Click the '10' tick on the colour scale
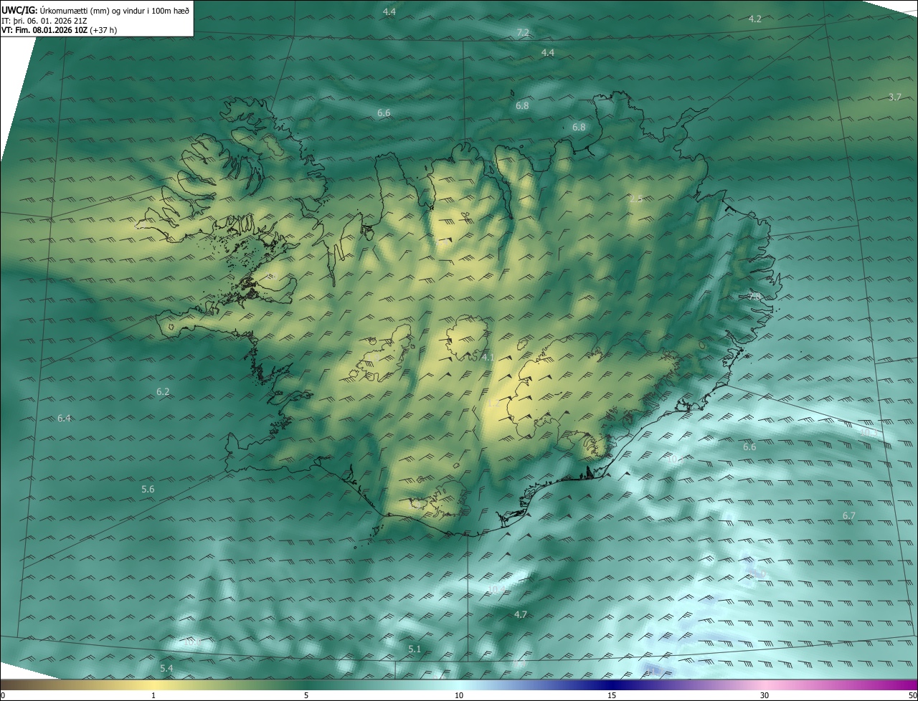 pyautogui.click(x=459, y=695)
